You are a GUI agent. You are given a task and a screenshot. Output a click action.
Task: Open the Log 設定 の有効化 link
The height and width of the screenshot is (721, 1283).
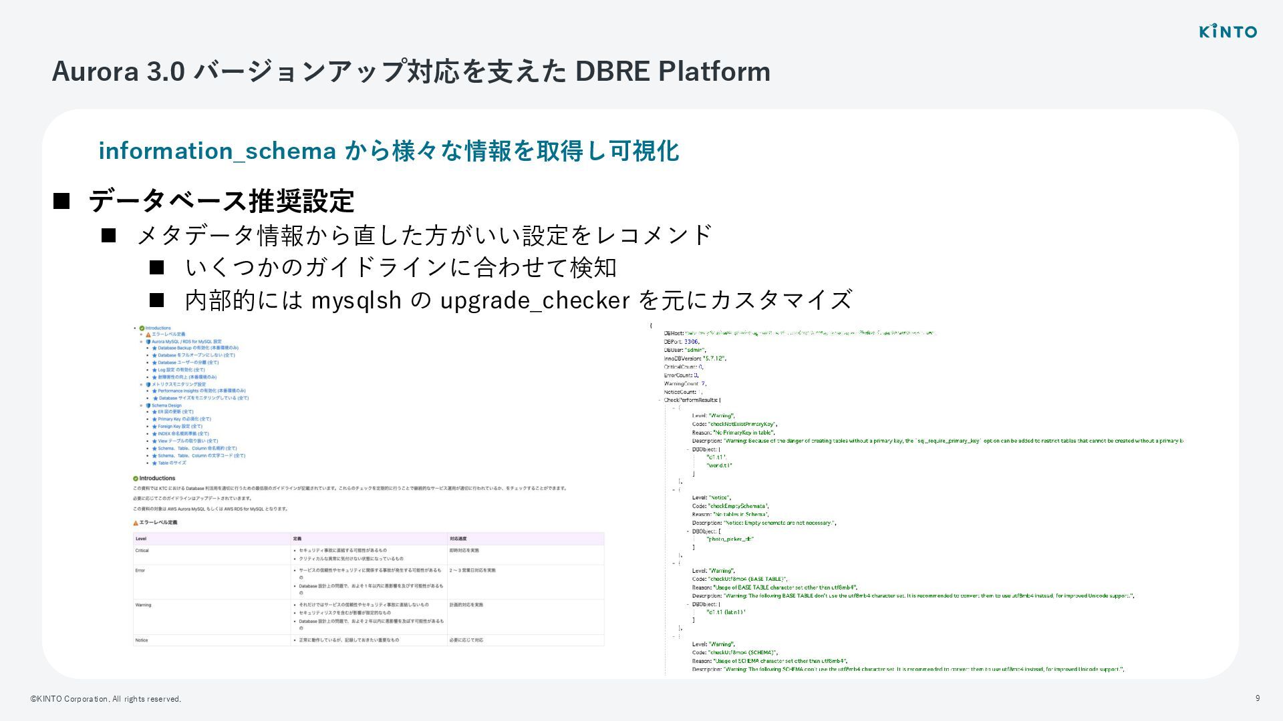coord(181,370)
